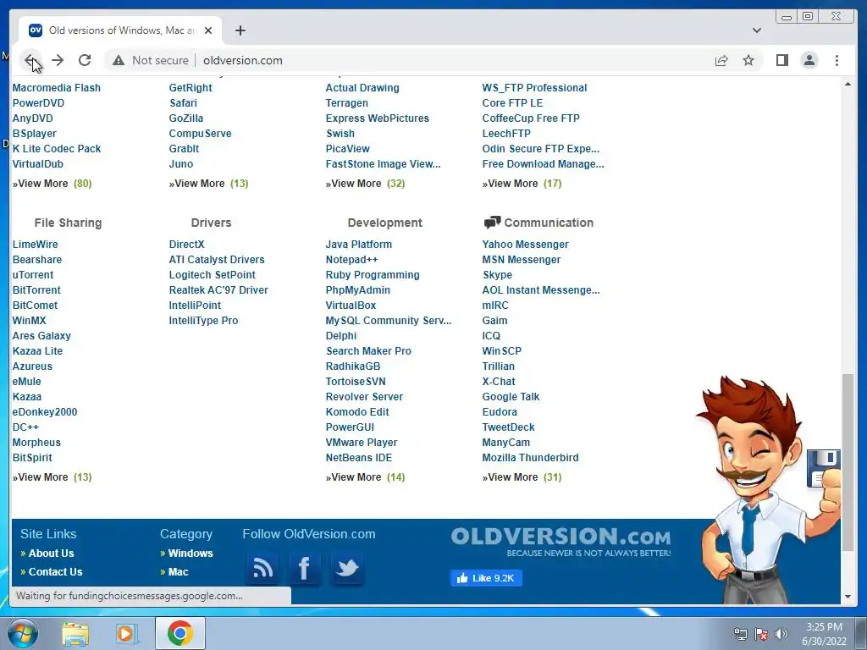The image size is (867, 650).
Task: Open the Mozilla Thunderbird link
Action: [530, 458]
